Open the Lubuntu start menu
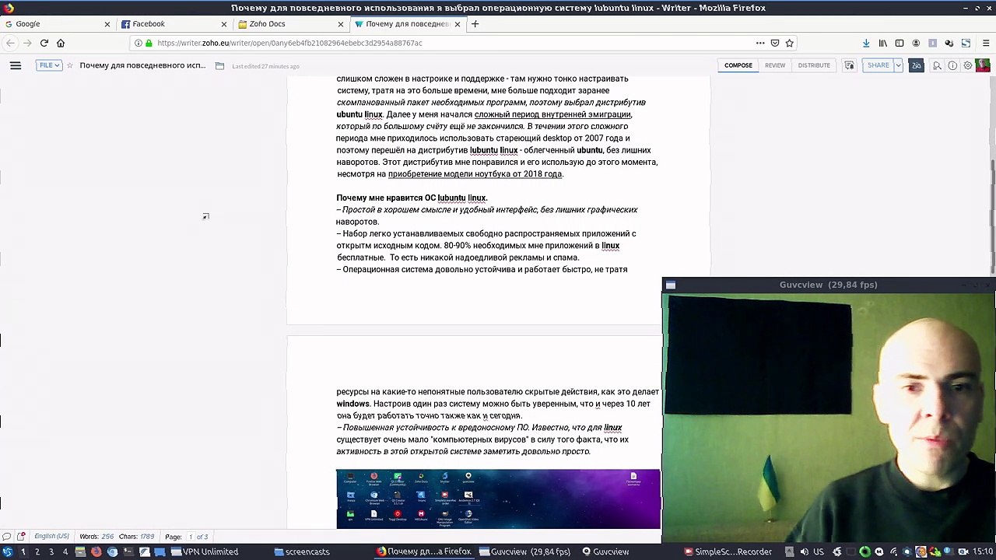Image resolution: width=996 pixels, height=560 pixels. pos(8,551)
